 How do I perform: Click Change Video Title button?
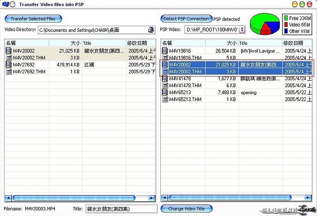[x=187, y=209]
